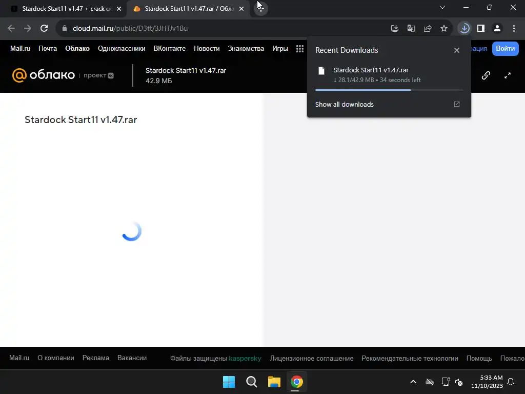Switch to Stardock Start11 crack tab
The width and height of the screenshot is (525, 394).
(64, 9)
